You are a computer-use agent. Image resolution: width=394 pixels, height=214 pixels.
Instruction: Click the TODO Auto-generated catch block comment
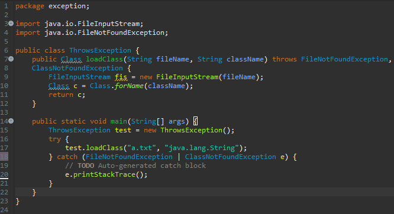pyautogui.click(x=135, y=166)
